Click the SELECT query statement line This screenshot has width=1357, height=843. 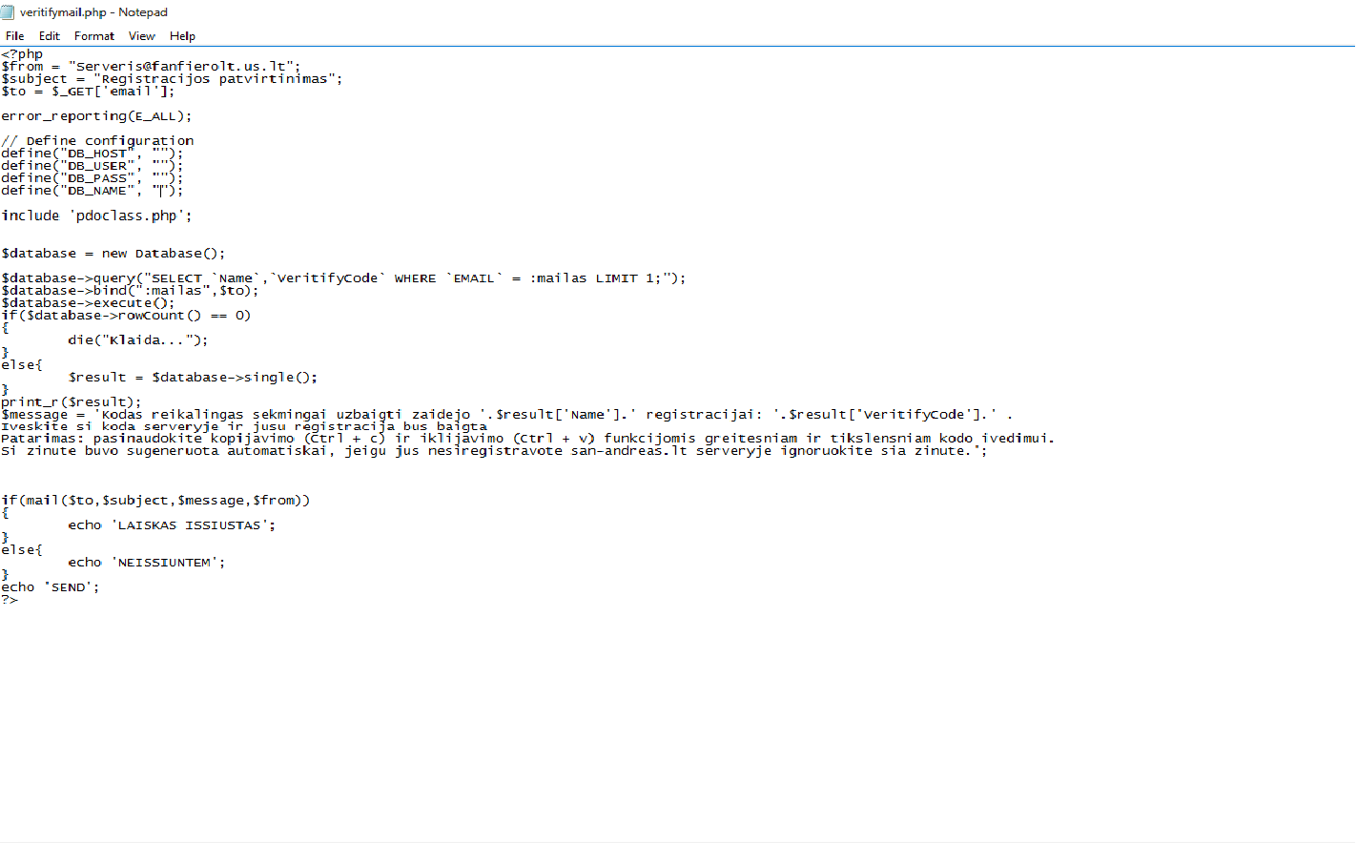click(x=343, y=278)
